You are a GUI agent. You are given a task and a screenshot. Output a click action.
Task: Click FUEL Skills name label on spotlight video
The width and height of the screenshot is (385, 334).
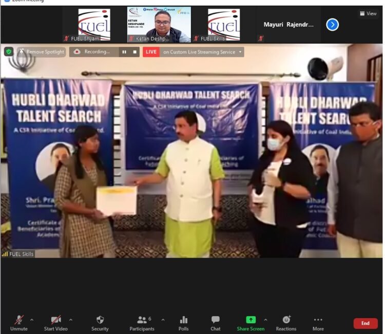click(21, 254)
